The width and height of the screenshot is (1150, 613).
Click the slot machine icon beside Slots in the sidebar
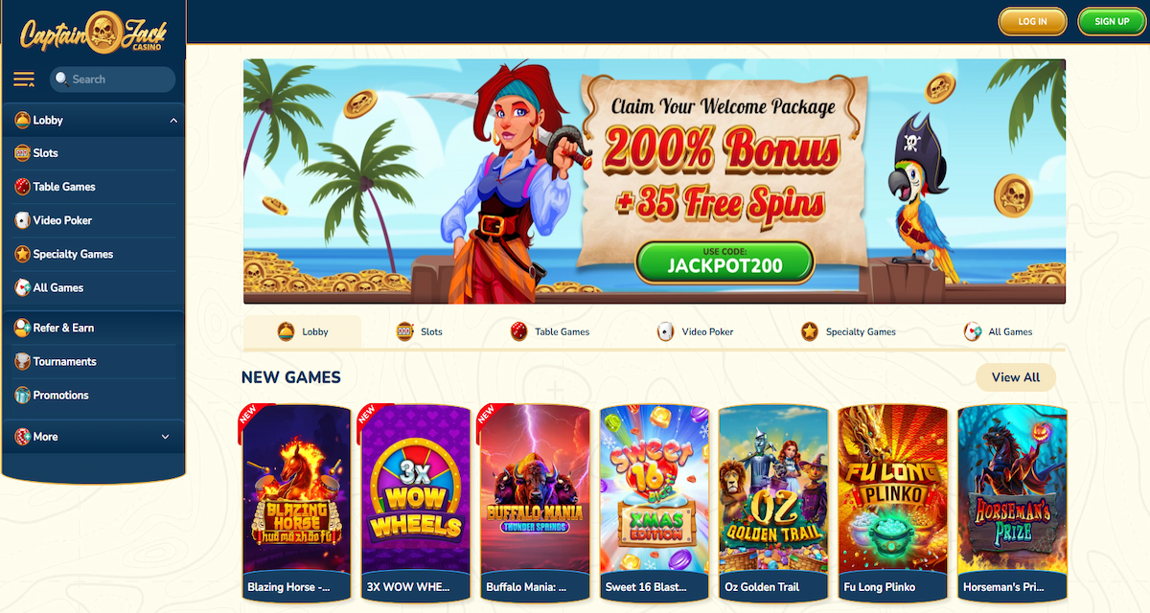(x=22, y=153)
